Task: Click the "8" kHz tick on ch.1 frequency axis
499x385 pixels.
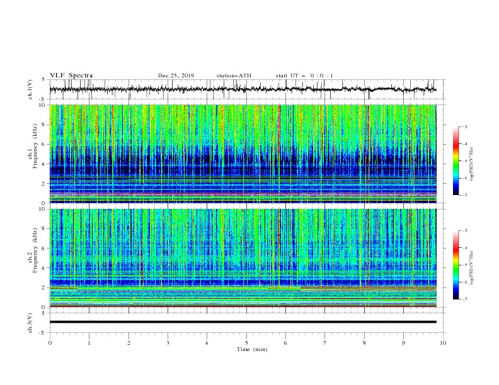Action: [44, 125]
